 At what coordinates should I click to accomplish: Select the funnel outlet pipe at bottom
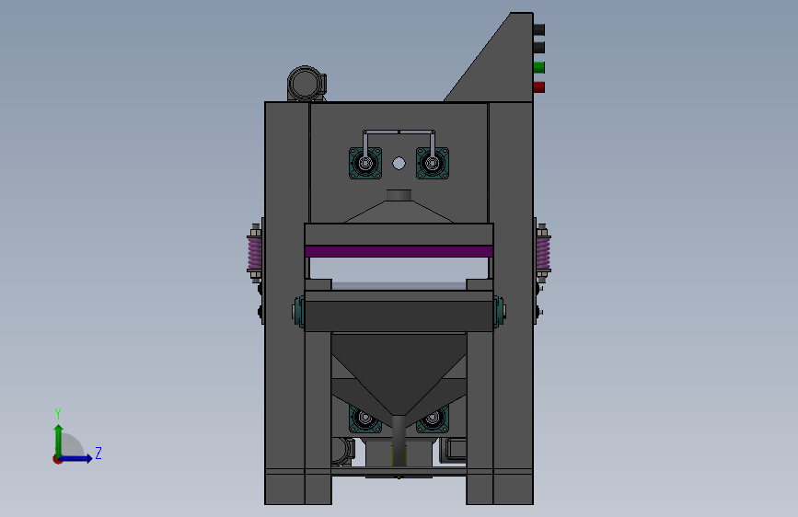tap(399, 441)
